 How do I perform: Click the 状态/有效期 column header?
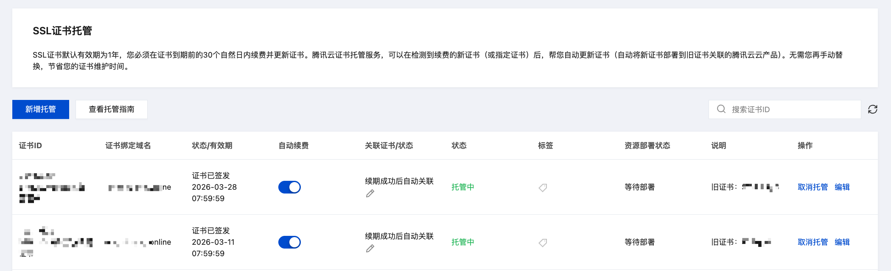[212, 146]
